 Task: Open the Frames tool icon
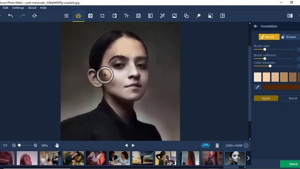pyautogui.click(x=138, y=15)
